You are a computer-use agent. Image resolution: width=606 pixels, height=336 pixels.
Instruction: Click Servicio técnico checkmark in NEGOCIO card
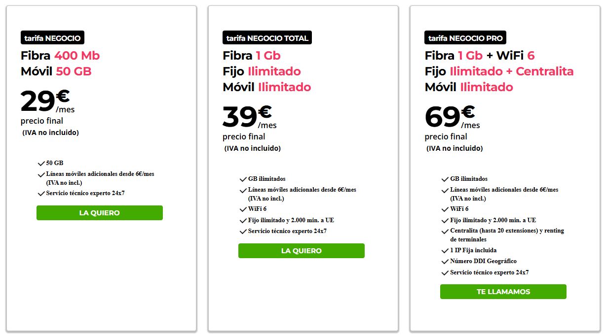coord(41,194)
